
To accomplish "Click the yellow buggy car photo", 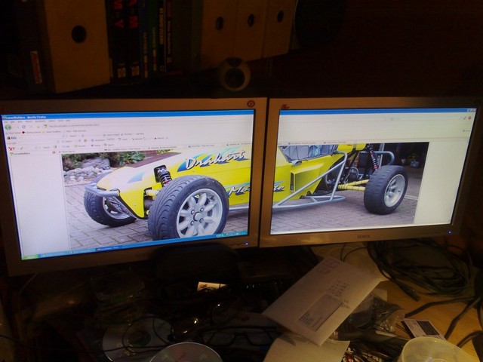I will pos(174,192).
